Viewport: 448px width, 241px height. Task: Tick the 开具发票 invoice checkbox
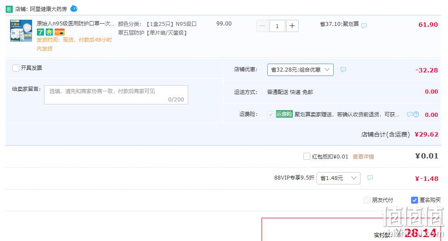[x=16, y=68]
